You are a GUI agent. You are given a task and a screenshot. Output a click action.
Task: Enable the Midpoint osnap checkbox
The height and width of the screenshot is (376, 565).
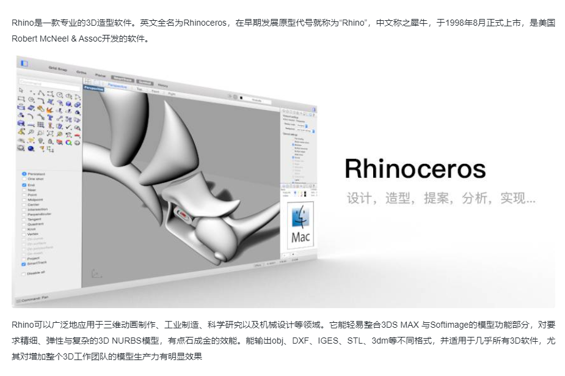tap(24, 200)
